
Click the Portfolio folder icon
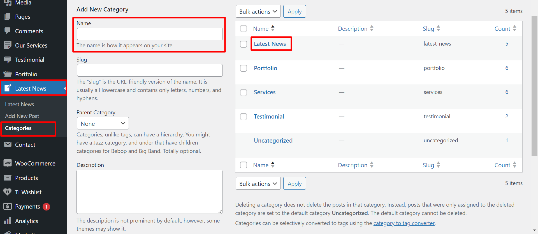tap(8, 74)
